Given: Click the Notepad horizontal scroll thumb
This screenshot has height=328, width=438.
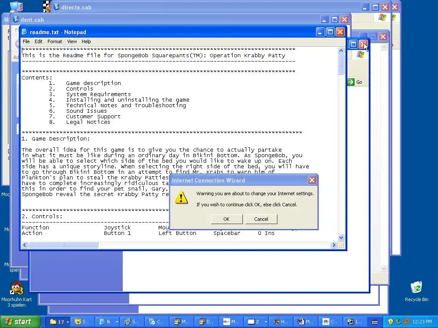Looking at the screenshot, I should (x=63, y=245).
